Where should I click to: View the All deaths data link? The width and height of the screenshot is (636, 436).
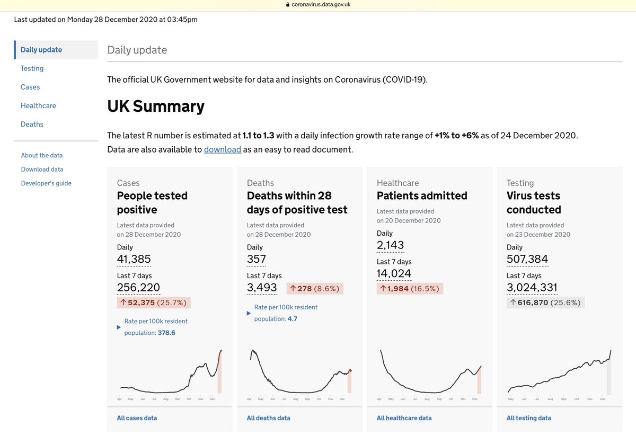tap(268, 418)
